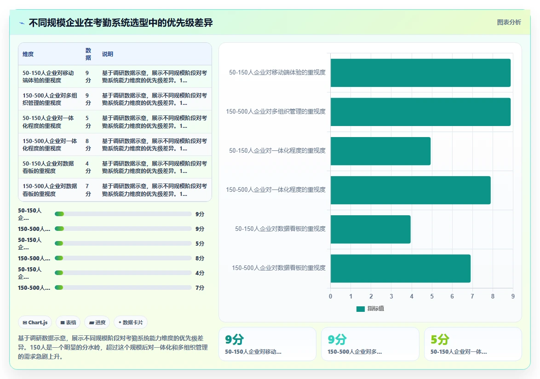The height and width of the screenshot is (379, 540).
Task: Click the 指标值 legend label
Action: pos(375,309)
